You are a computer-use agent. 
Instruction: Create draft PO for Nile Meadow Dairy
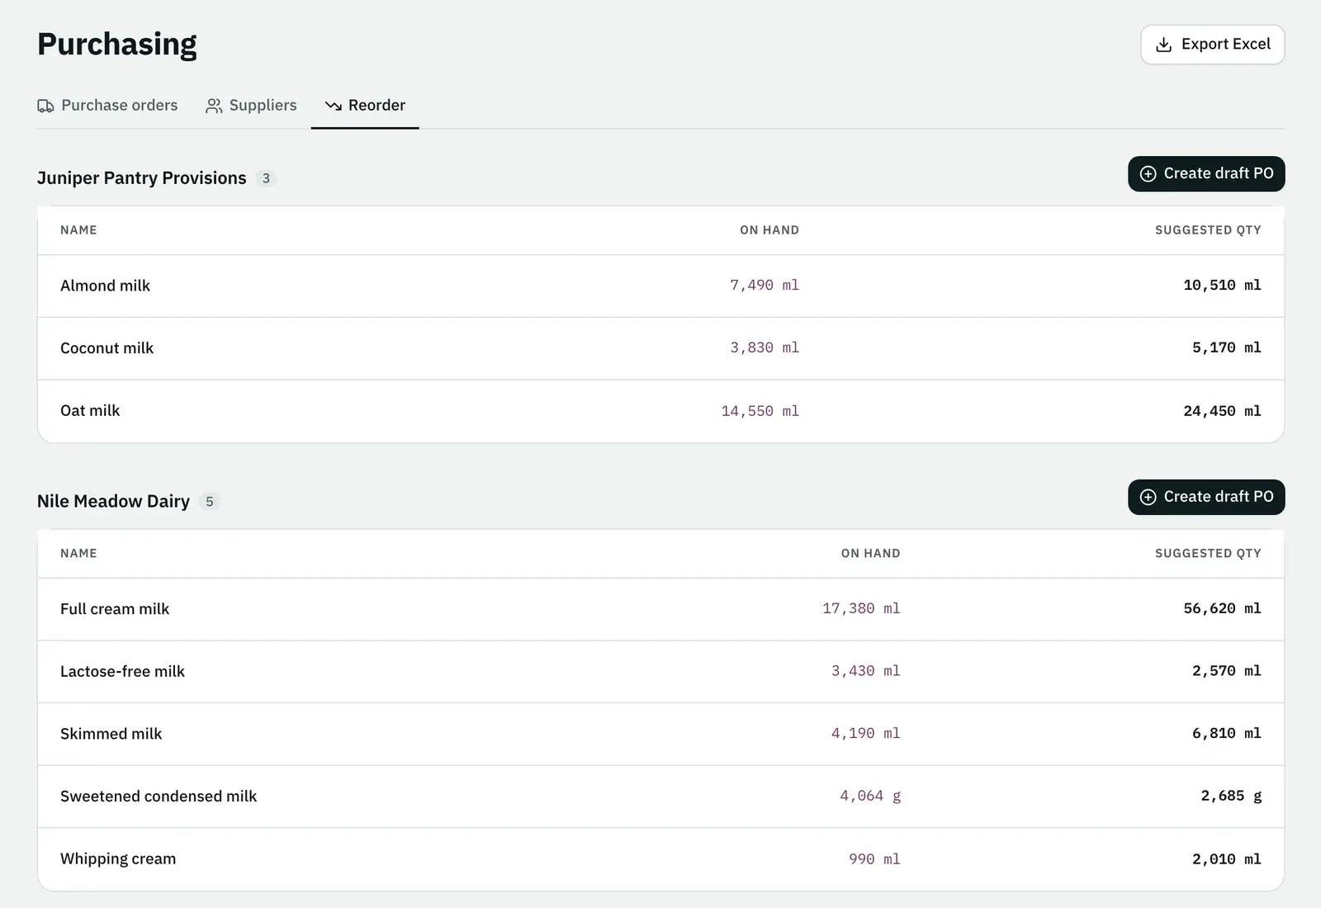click(1206, 497)
